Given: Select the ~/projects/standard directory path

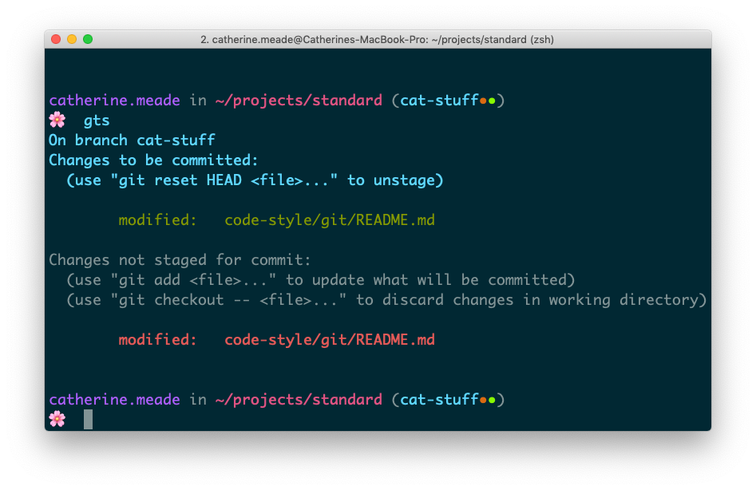Looking at the screenshot, I should pos(301,100).
